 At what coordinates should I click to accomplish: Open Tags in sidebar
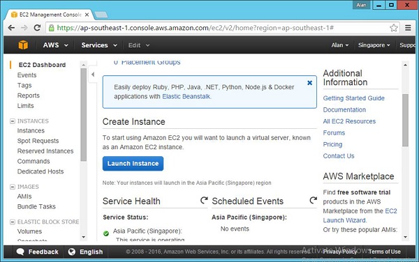tap(24, 85)
